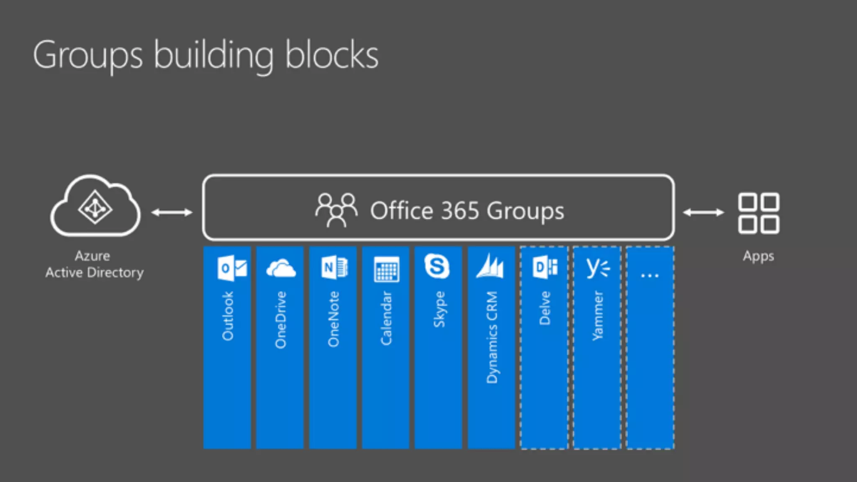Click the arrow between Groups and Apps

tap(703, 213)
